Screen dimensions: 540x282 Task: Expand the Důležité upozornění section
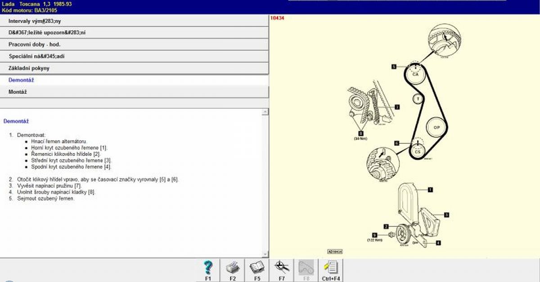134,33
